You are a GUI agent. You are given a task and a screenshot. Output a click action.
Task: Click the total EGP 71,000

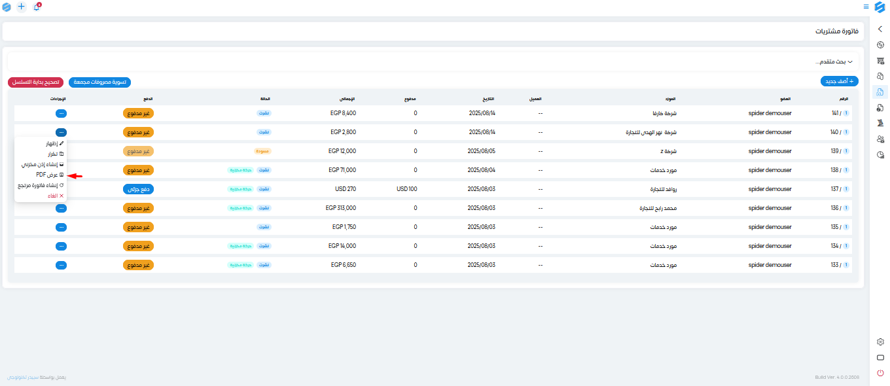click(x=342, y=170)
